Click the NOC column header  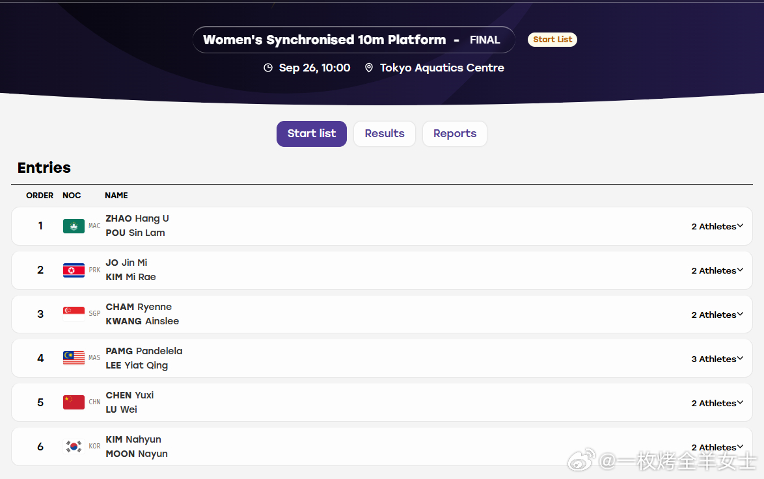(72, 195)
